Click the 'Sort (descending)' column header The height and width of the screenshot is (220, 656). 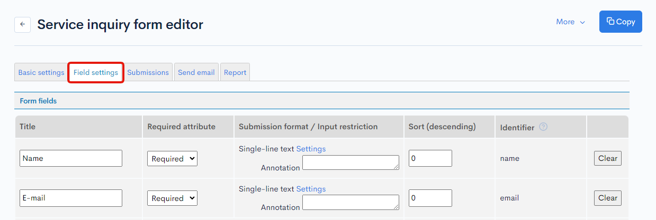pyautogui.click(x=442, y=127)
